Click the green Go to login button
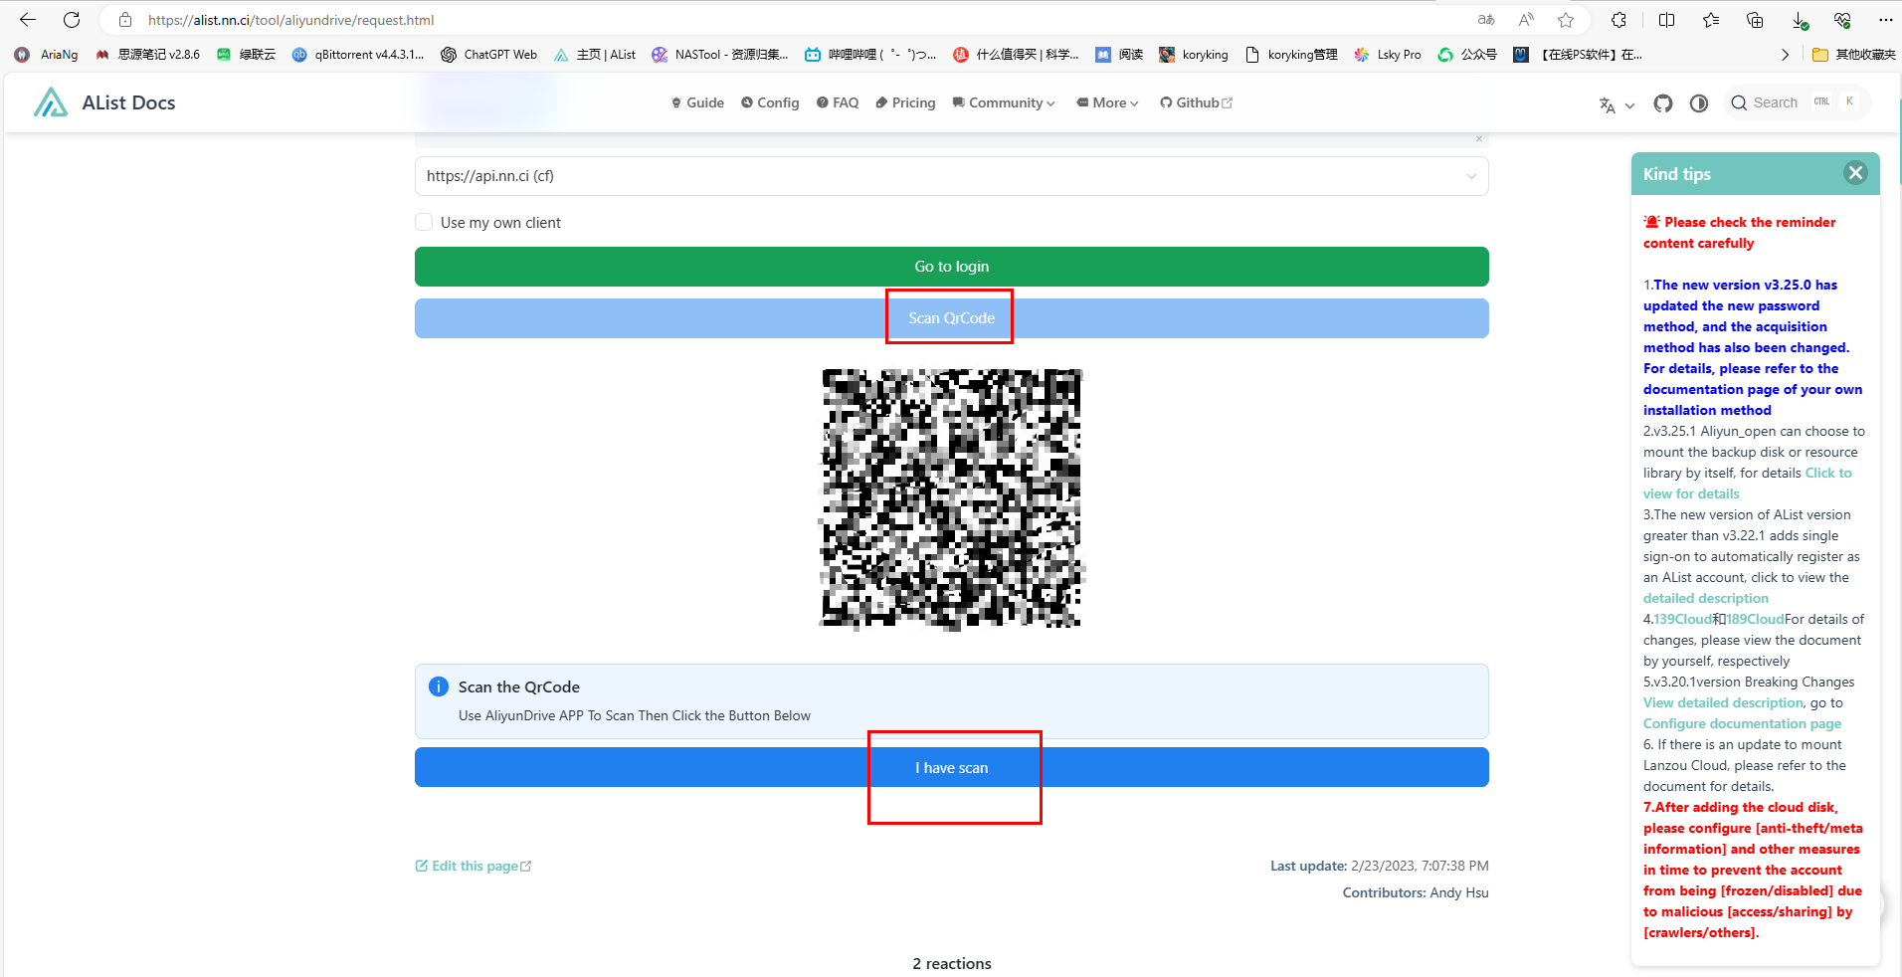Viewport: 1902px width, 977px height. pos(951,267)
